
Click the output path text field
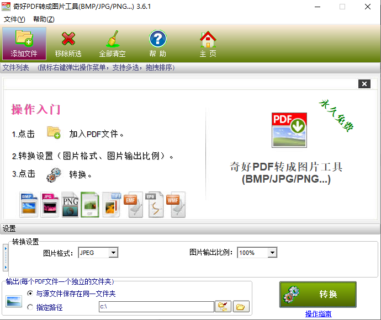pos(156,307)
